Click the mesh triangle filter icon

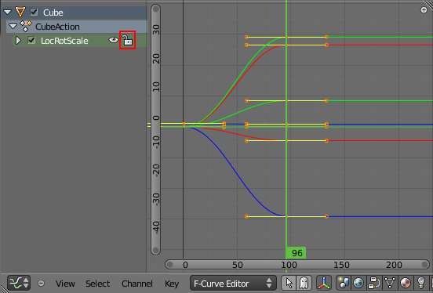tap(390, 283)
